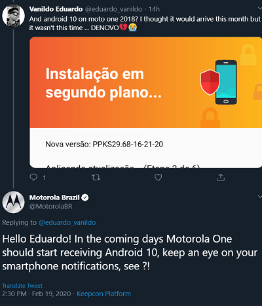Open the Instalação em segundo plano image
The height and width of the screenshot is (306, 262).
145,103
